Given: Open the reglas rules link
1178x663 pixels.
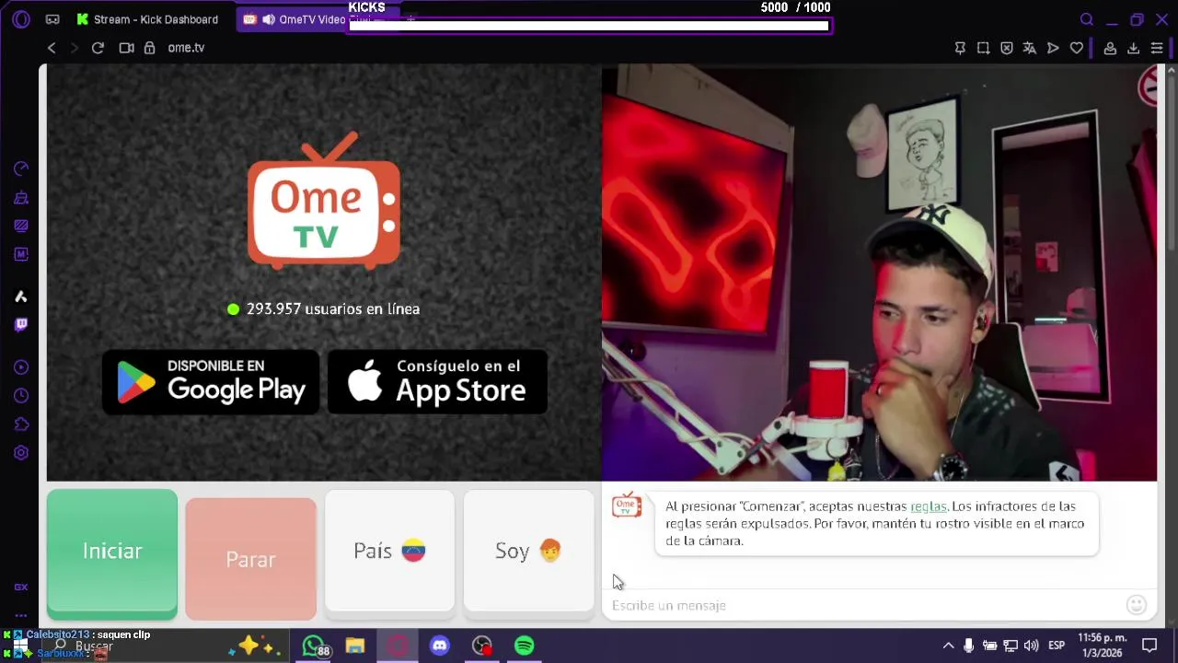Looking at the screenshot, I should (928, 506).
